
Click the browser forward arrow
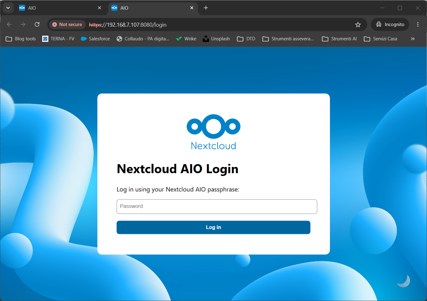click(23, 25)
